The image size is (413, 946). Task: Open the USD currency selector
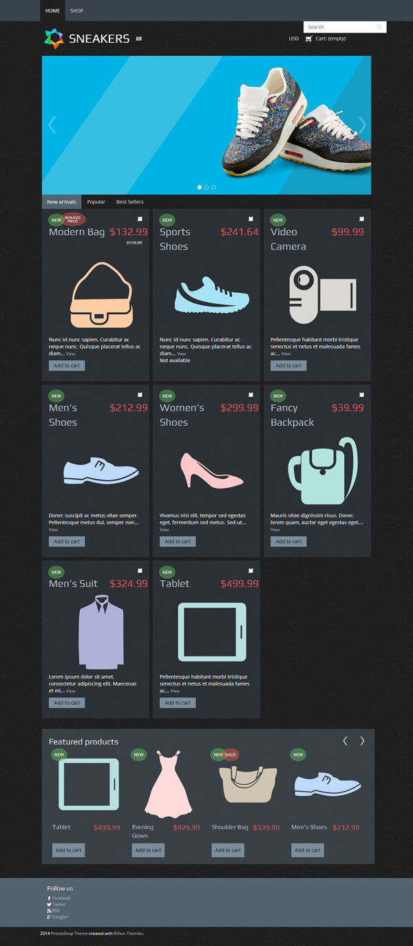click(x=294, y=39)
